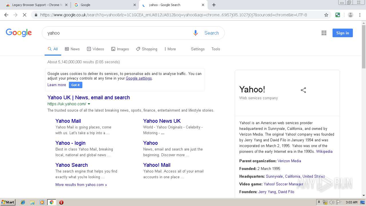Switch to Videos results
Viewport: 366px width, 206px height.
96,49
